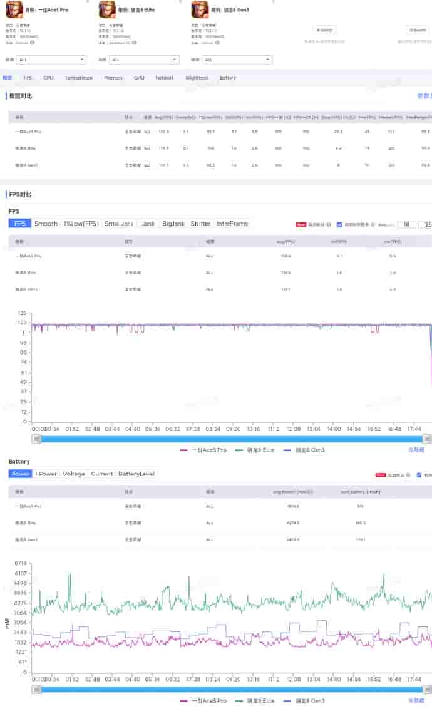
Task: Toggle the checkbox in the Battery section header
Action: [x=419, y=475]
